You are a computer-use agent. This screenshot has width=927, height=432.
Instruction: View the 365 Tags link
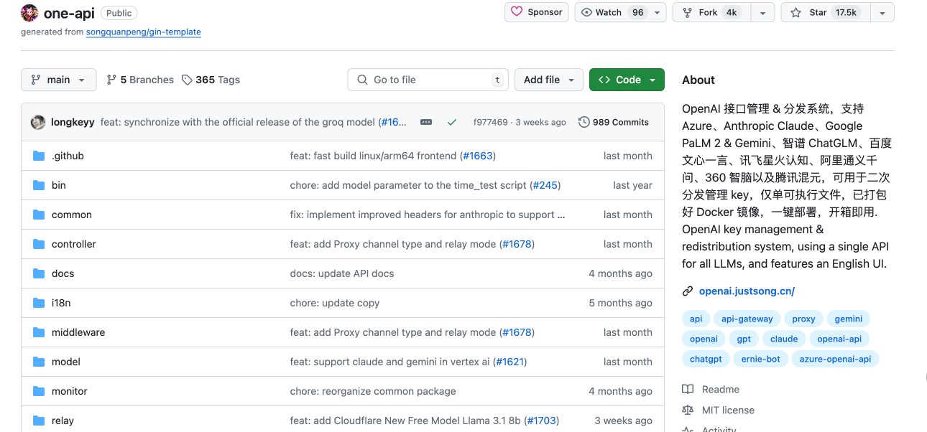click(211, 80)
